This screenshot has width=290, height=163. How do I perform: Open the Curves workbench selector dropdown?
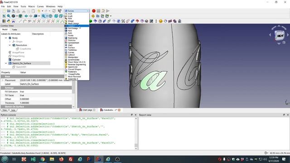pos(77,11)
